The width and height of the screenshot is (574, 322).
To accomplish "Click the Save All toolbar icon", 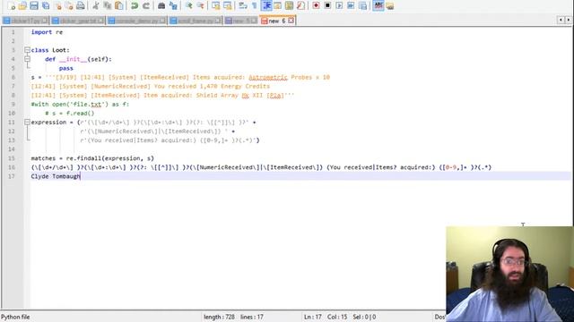I will click(46, 6).
